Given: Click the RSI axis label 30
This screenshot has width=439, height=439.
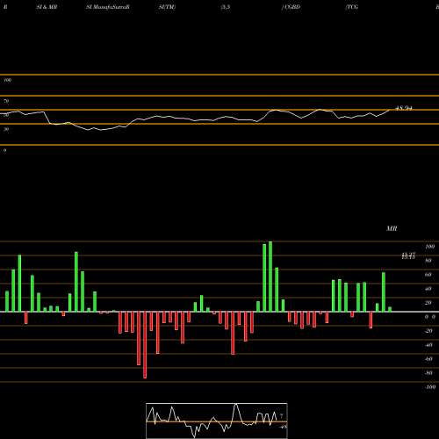Looking at the screenshot, I should pyautogui.click(x=6, y=129).
